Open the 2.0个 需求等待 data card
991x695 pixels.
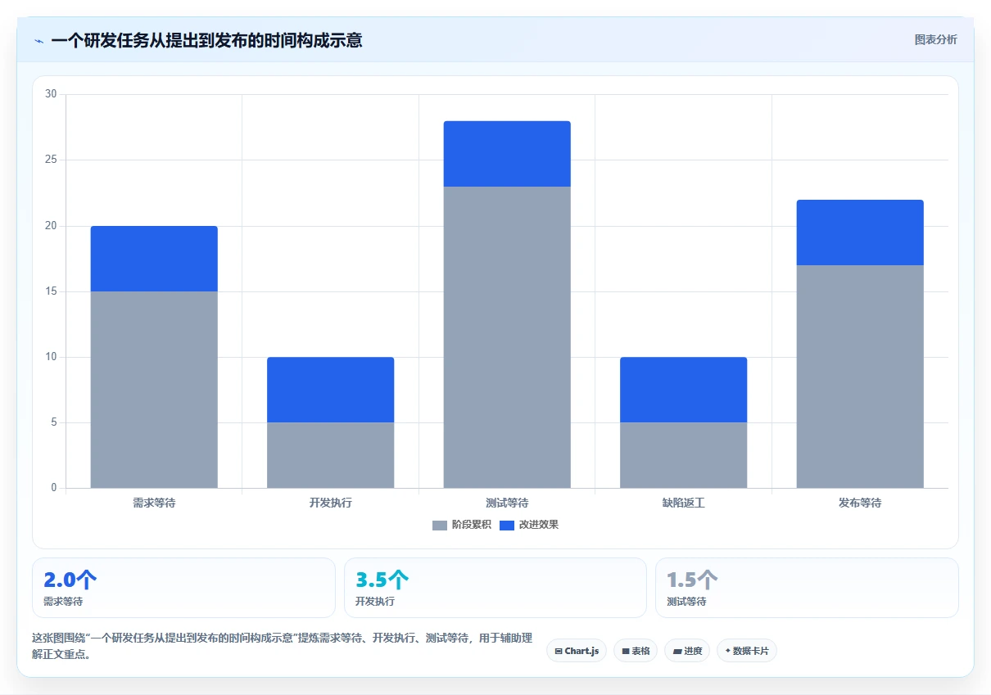tap(183, 588)
